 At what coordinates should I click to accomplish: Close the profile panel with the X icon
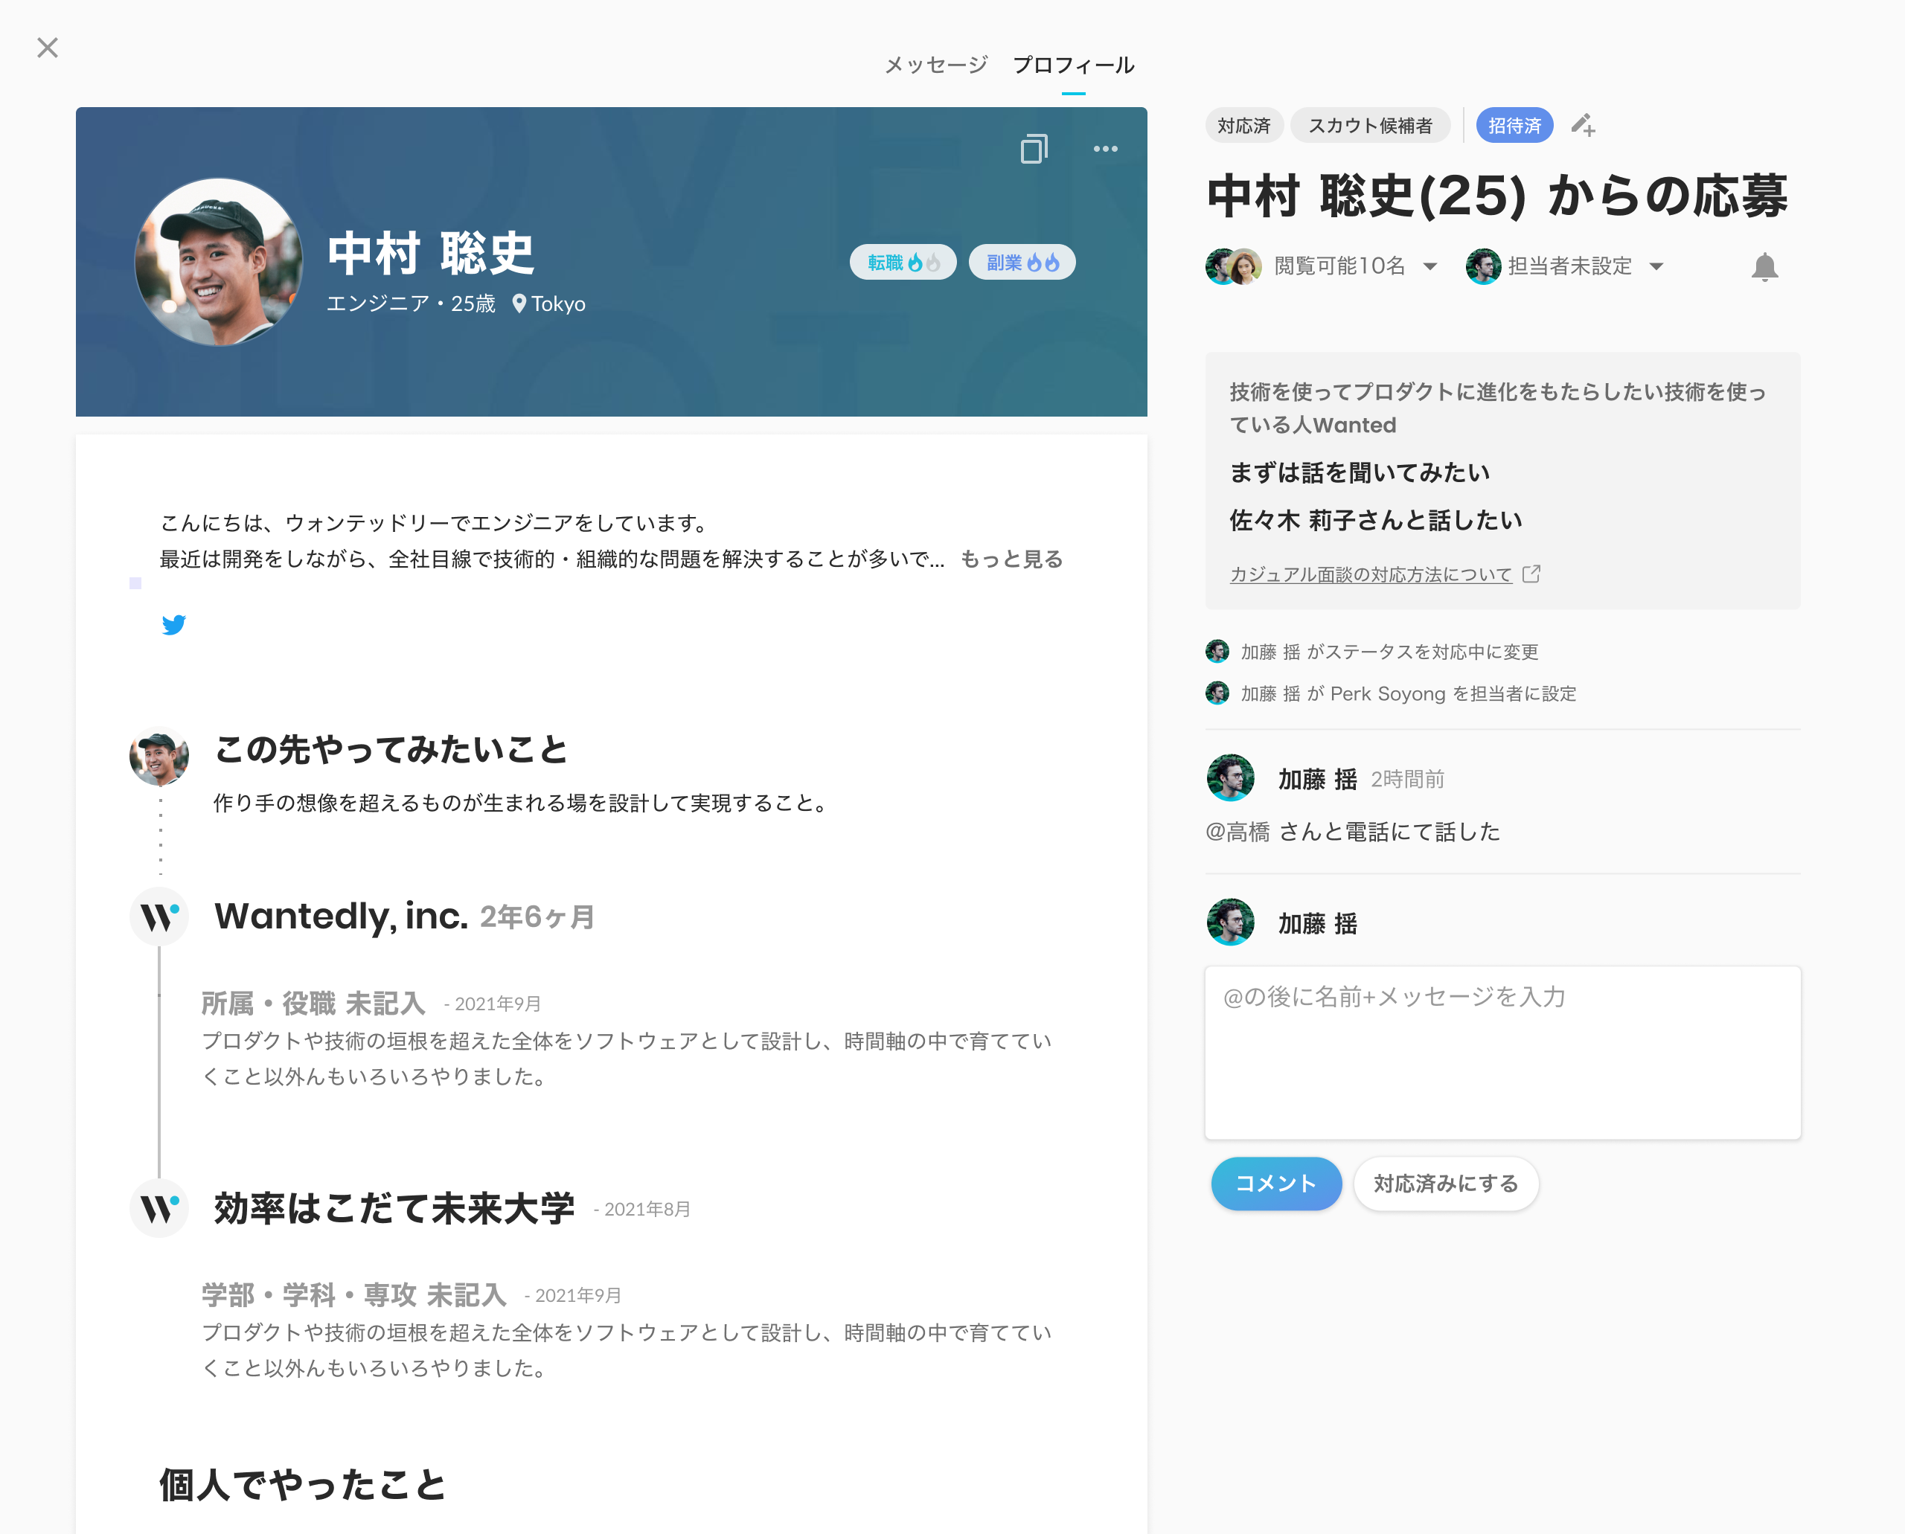(x=48, y=48)
